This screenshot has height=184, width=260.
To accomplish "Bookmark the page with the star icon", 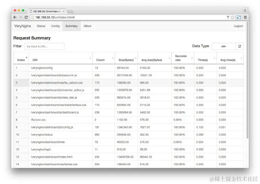I will tap(232, 17).
